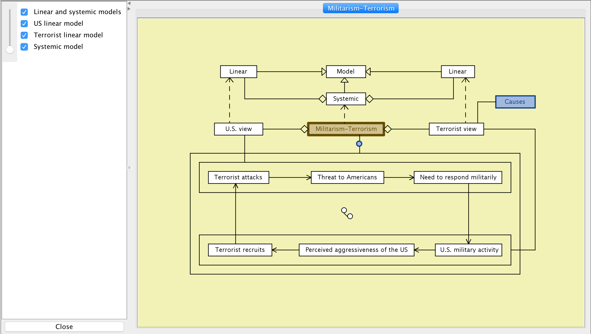Toggle the US linear model checkbox
Screen dimensions: 591x334
pos(24,23)
